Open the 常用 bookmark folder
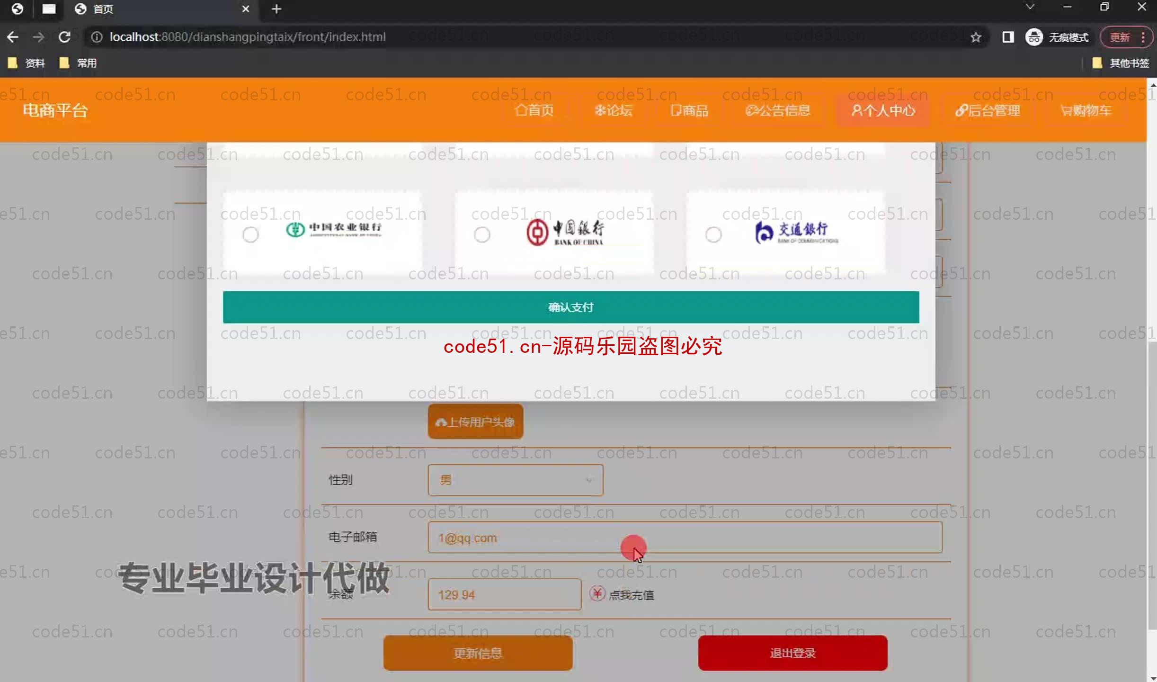This screenshot has height=682, width=1157. pos(79,63)
